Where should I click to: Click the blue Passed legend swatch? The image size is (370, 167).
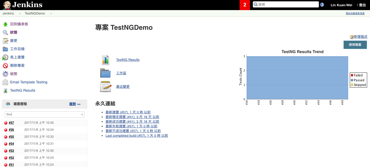click(x=352, y=80)
